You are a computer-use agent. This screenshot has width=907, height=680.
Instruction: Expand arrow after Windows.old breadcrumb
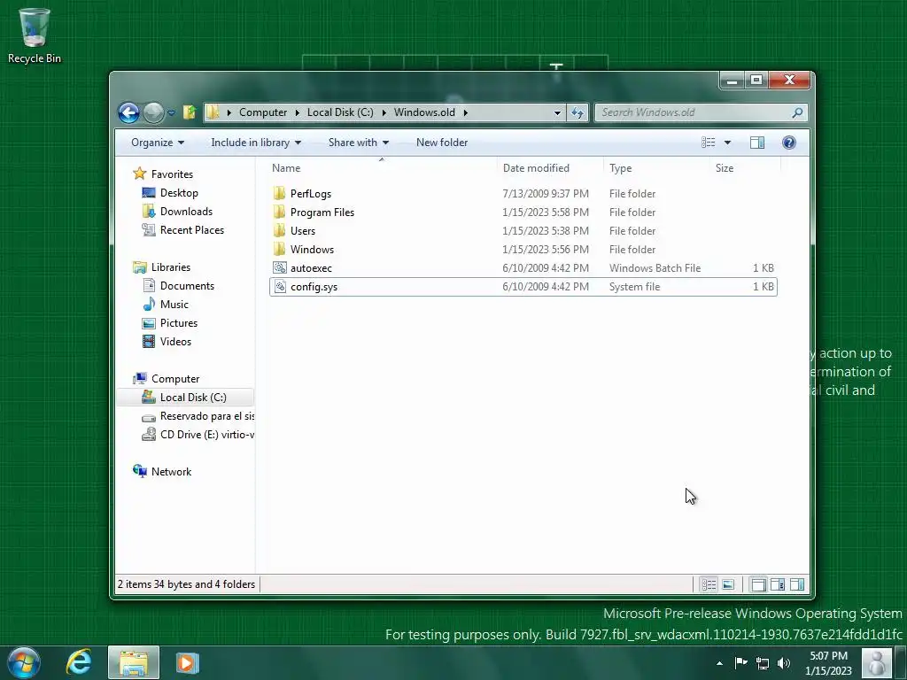click(x=466, y=112)
